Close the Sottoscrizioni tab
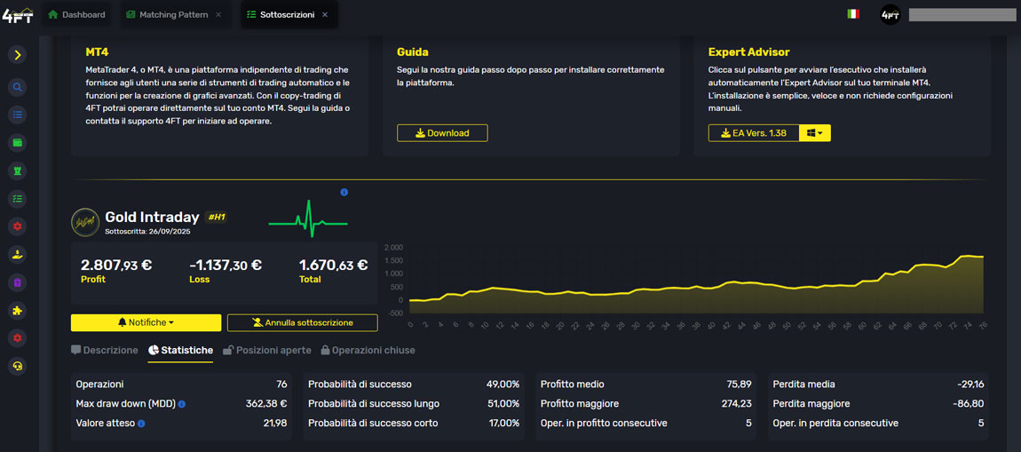This screenshot has width=1021, height=452. [325, 14]
